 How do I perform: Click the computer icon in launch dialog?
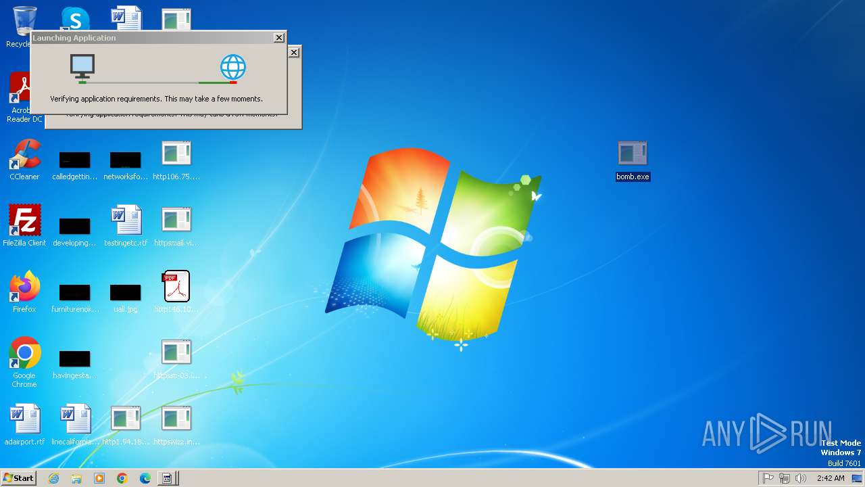82,67
